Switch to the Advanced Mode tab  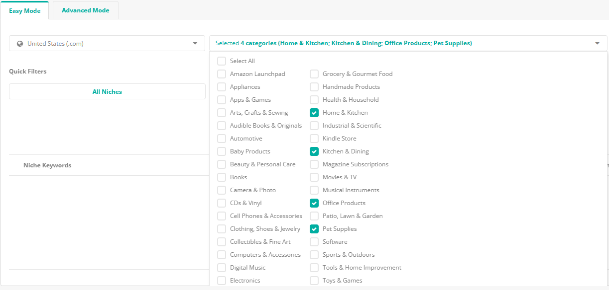coord(85,10)
